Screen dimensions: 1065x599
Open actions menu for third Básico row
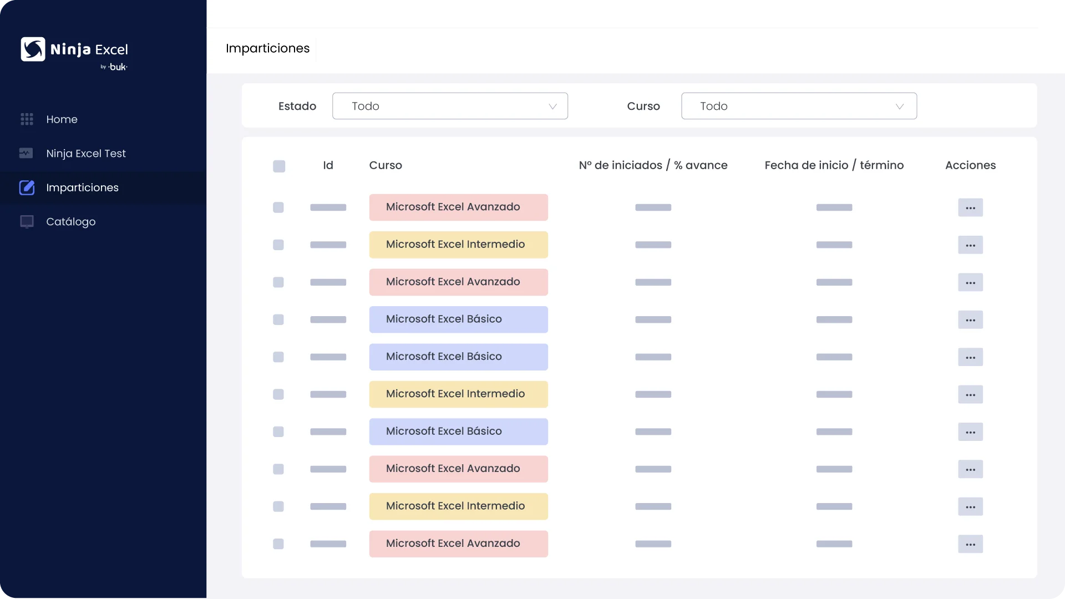pos(970,432)
